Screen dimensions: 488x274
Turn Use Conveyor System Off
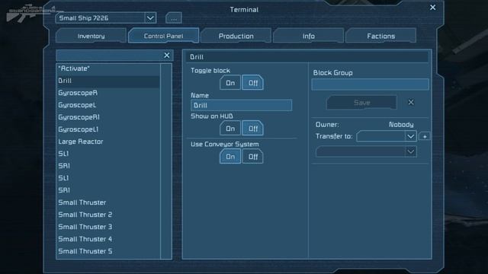point(252,157)
